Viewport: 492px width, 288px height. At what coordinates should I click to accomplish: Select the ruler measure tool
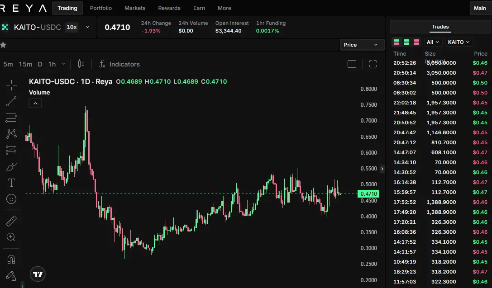(x=11, y=221)
